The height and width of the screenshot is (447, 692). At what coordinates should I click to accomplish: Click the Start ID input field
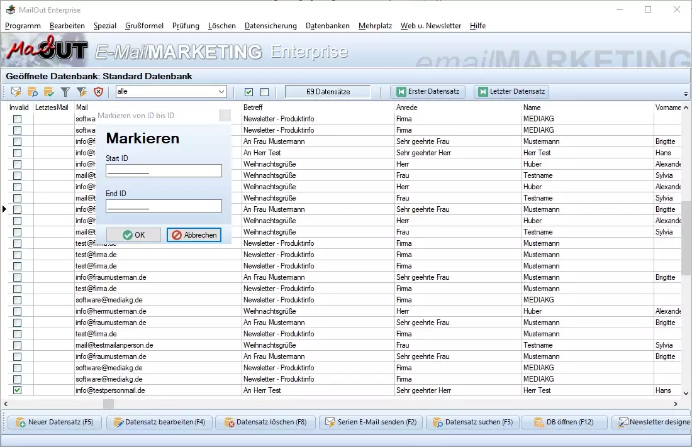(164, 170)
